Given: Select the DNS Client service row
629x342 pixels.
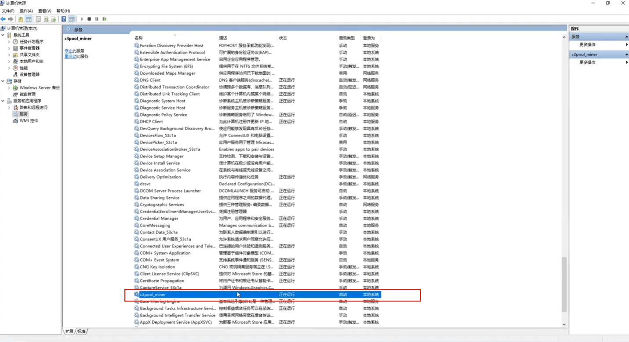Looking at the screenshot, I should coord(257,80).
